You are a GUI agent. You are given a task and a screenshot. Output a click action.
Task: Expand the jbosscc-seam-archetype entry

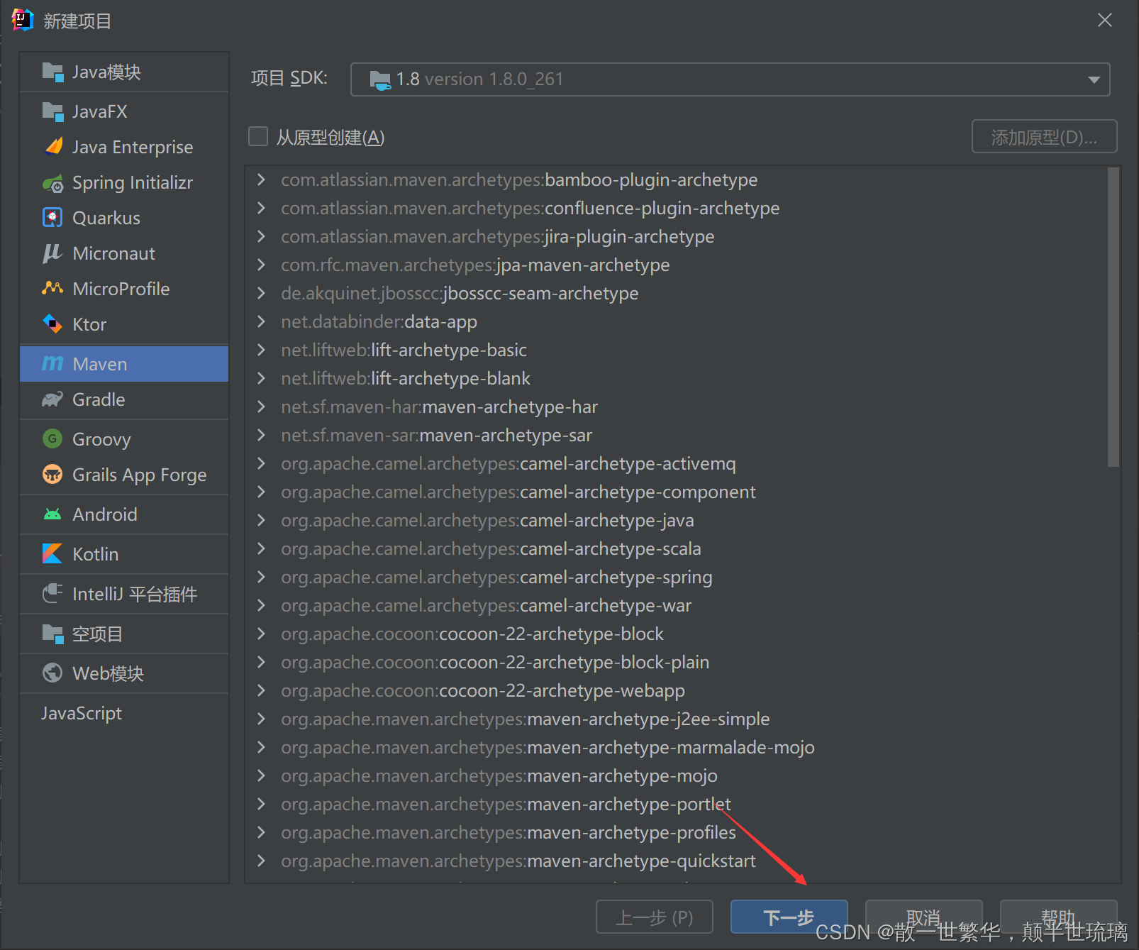[261, 293]
